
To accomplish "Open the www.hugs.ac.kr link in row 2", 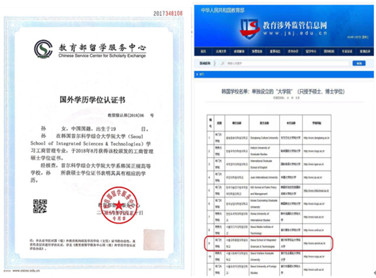I will coord(314,151).
